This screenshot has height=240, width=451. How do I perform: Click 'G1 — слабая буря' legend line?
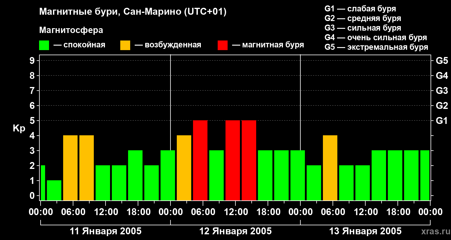tap(360, 9)
